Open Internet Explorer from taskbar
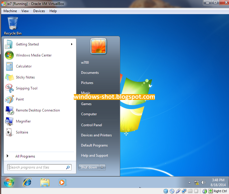This screenshot has width=229, height=194. pyautogui.click(x=27, y=182)
